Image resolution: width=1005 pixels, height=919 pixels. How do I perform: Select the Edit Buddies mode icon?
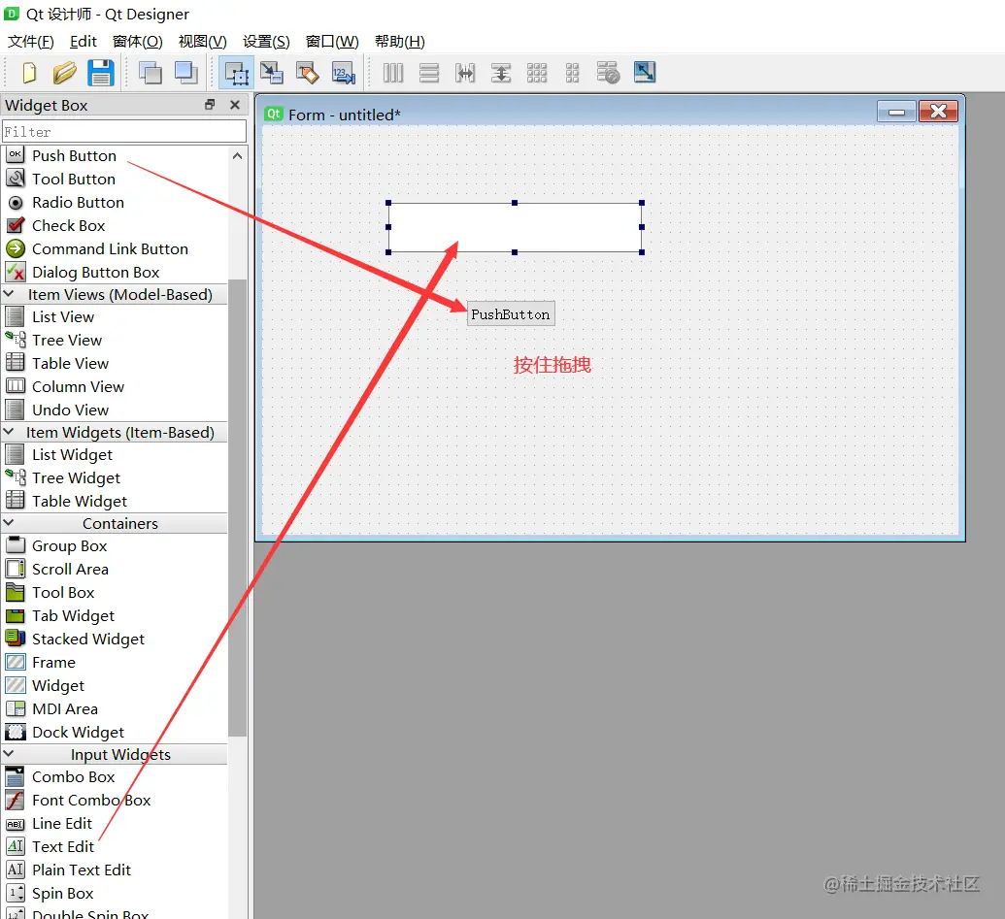[308, 73]
